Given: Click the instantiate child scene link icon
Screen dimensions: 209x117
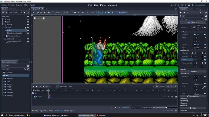Looking at the screenshot, I should coord(6,12).
